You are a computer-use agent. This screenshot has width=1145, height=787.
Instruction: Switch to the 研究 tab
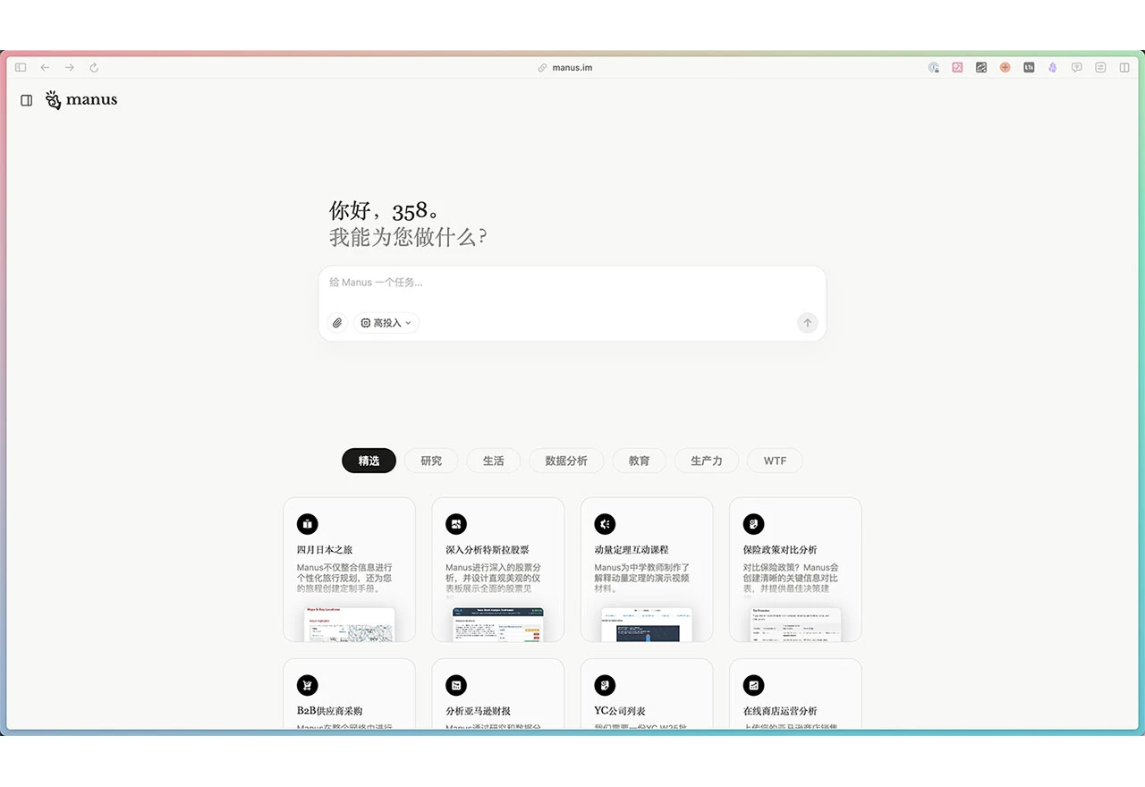click(431, 461)
